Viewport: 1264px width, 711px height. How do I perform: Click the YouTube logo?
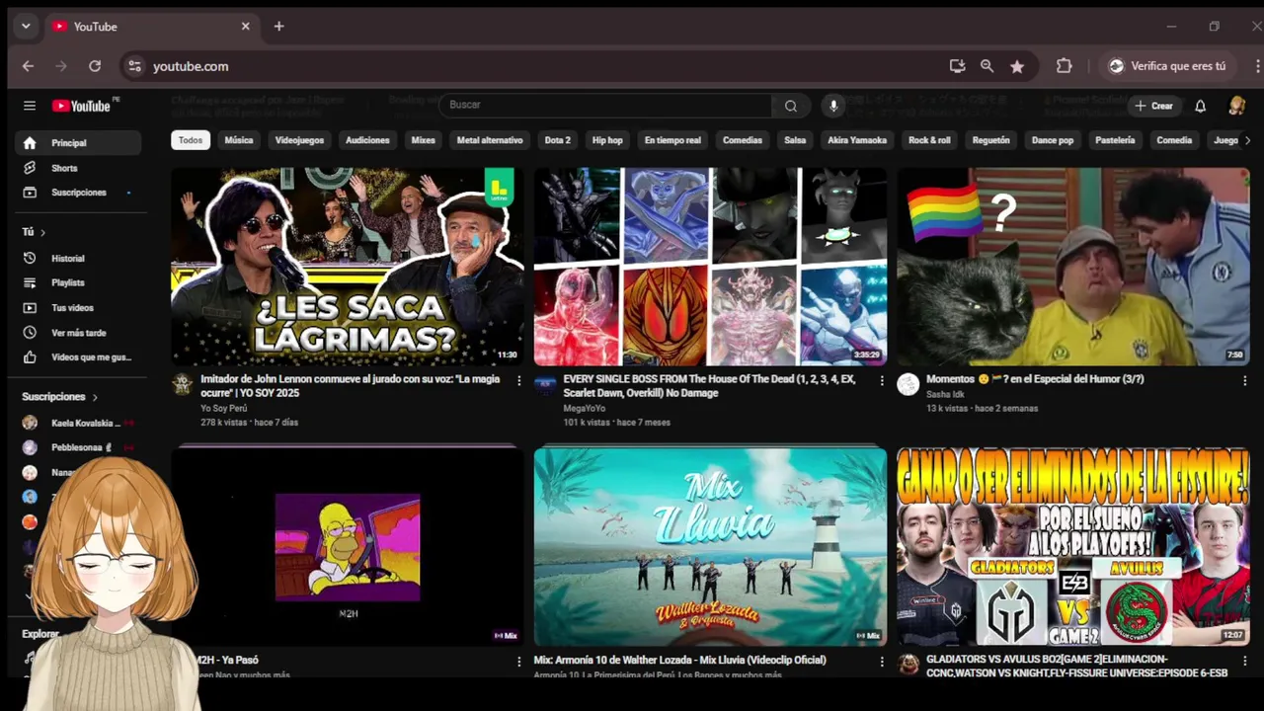coord(81,106)
